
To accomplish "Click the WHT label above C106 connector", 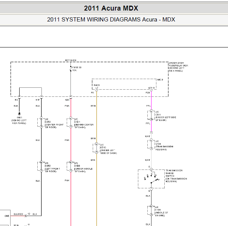I will (x=147, y=136).
